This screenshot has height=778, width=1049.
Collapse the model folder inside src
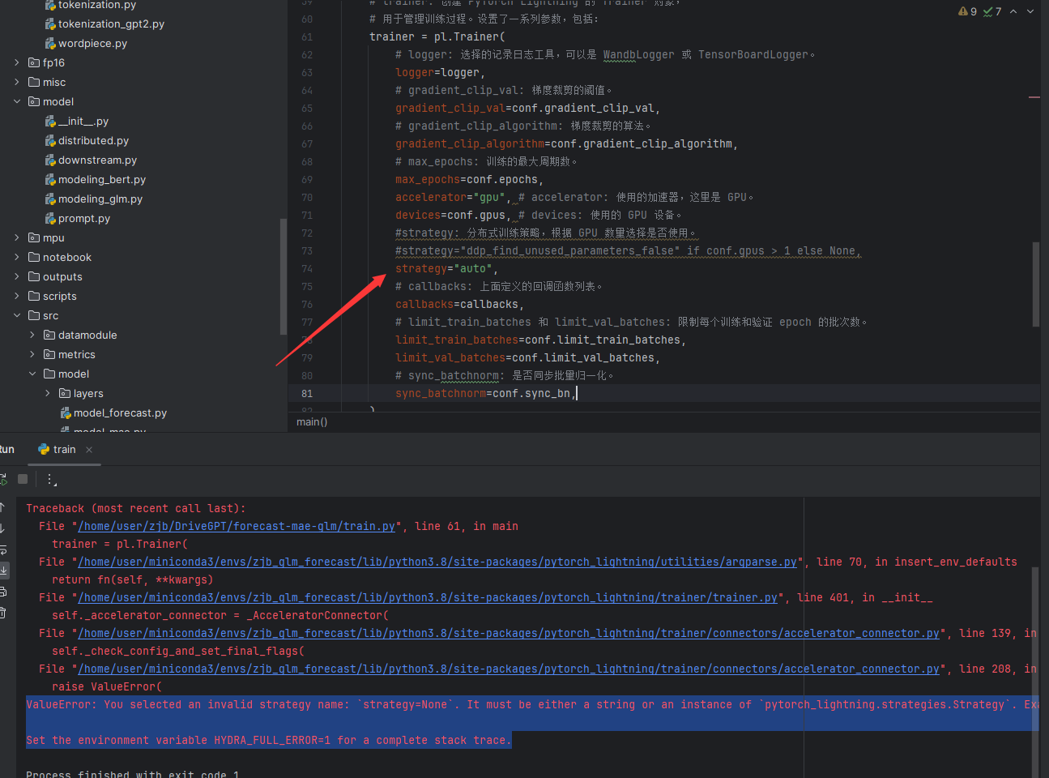[x=32, y=374]
